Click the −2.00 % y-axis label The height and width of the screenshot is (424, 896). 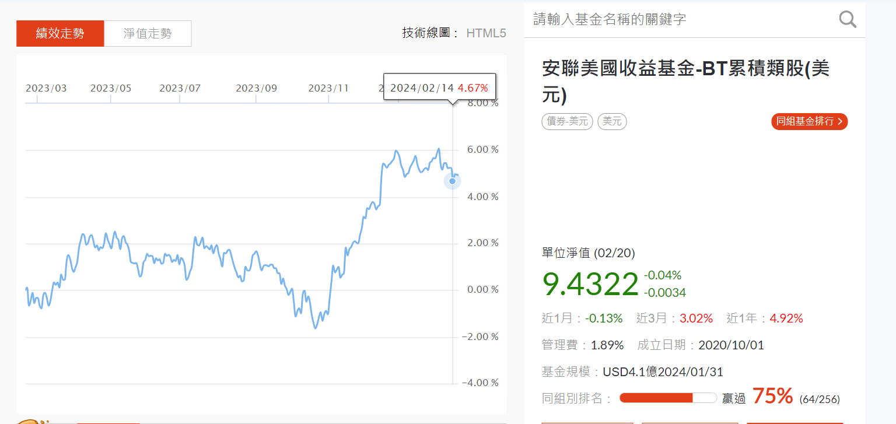480,337
